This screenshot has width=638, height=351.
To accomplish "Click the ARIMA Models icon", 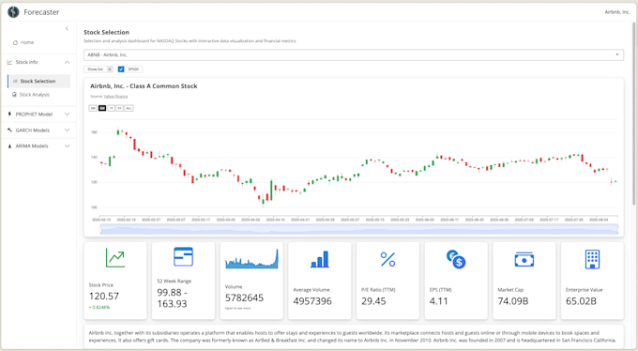I will (x=9, y=146).
